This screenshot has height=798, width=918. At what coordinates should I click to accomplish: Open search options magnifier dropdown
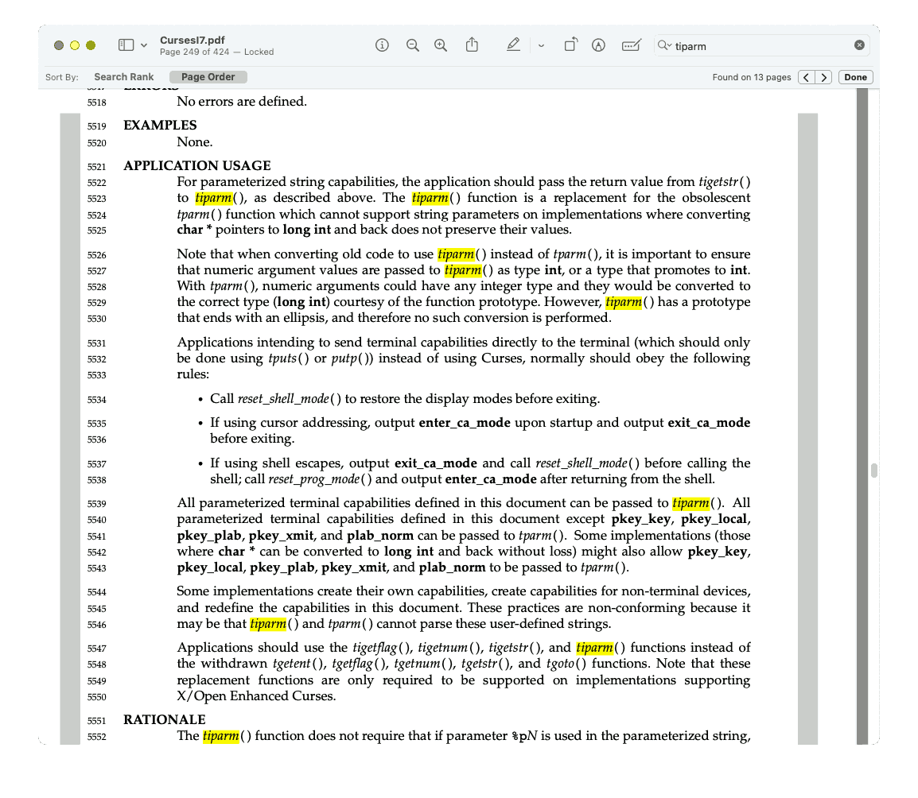[665, 45]
